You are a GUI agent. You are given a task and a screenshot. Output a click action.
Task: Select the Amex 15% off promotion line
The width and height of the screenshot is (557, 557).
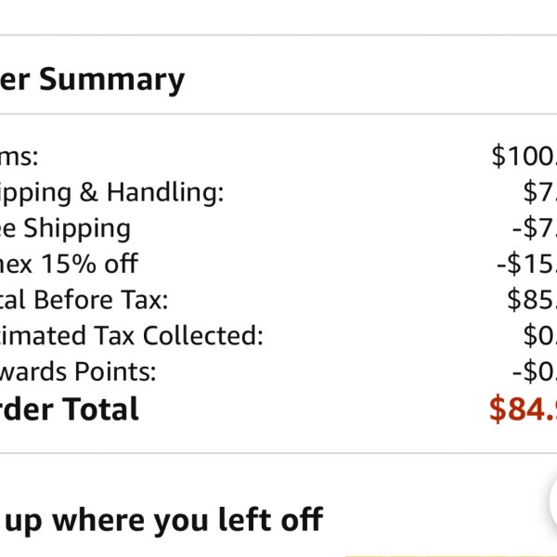69,264
